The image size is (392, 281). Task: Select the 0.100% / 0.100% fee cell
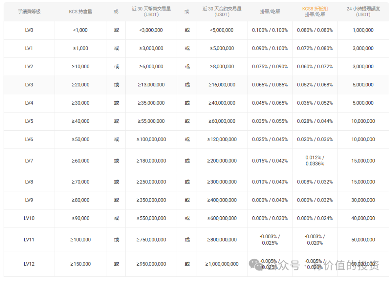[270, 30]
